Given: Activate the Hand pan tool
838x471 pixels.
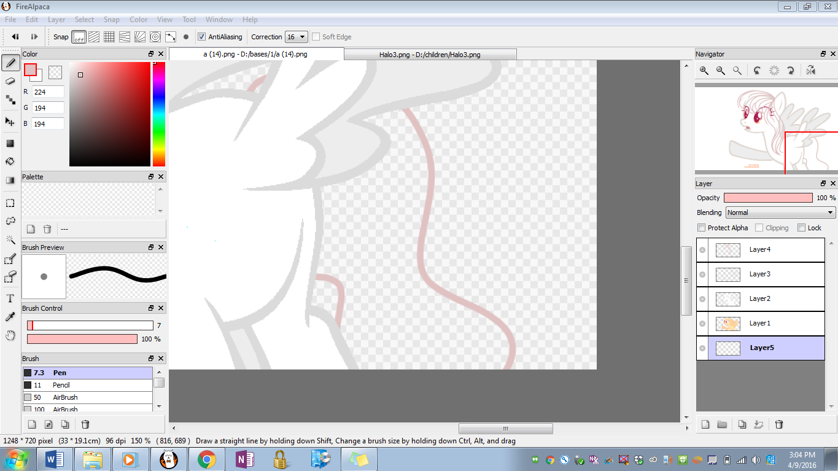Looking at the screenshot, I should pyautogui.click(x=10, y=335).
